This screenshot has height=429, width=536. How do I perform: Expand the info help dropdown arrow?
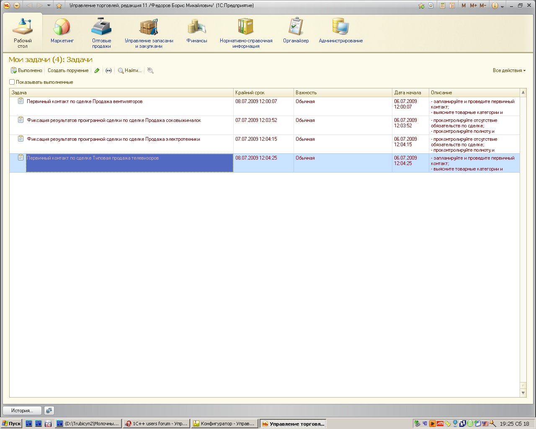point(502,6)
